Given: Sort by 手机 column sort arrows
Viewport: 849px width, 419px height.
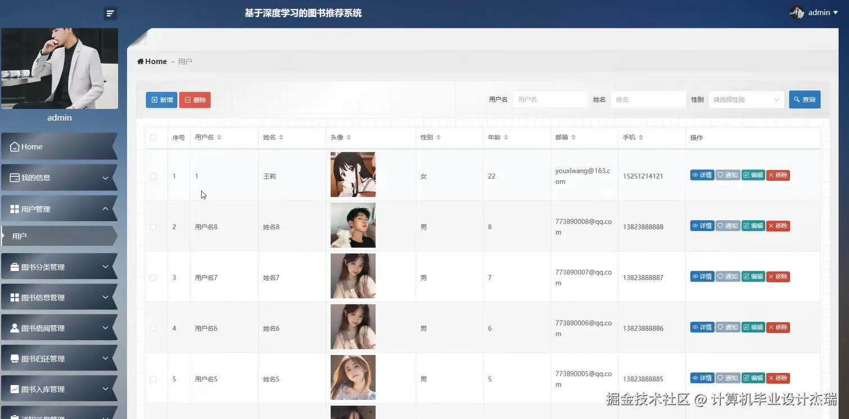Looking at the screenshot, I should (641, 138).
